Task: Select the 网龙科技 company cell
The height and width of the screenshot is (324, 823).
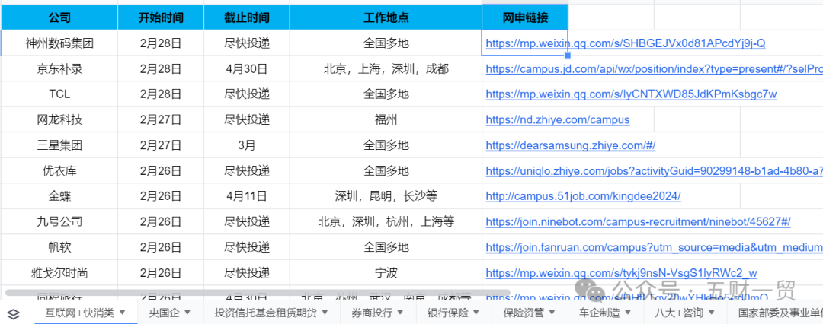Action: [59, 119]
